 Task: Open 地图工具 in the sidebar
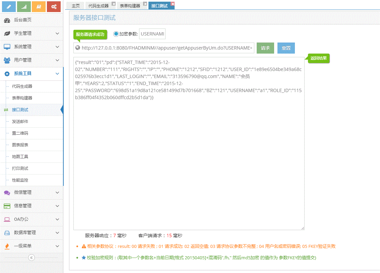point(20,157)
